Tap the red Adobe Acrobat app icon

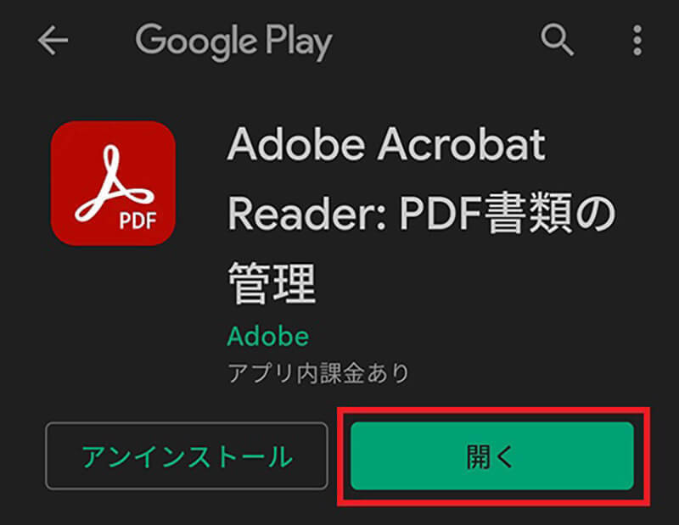(x=113, y=183)
